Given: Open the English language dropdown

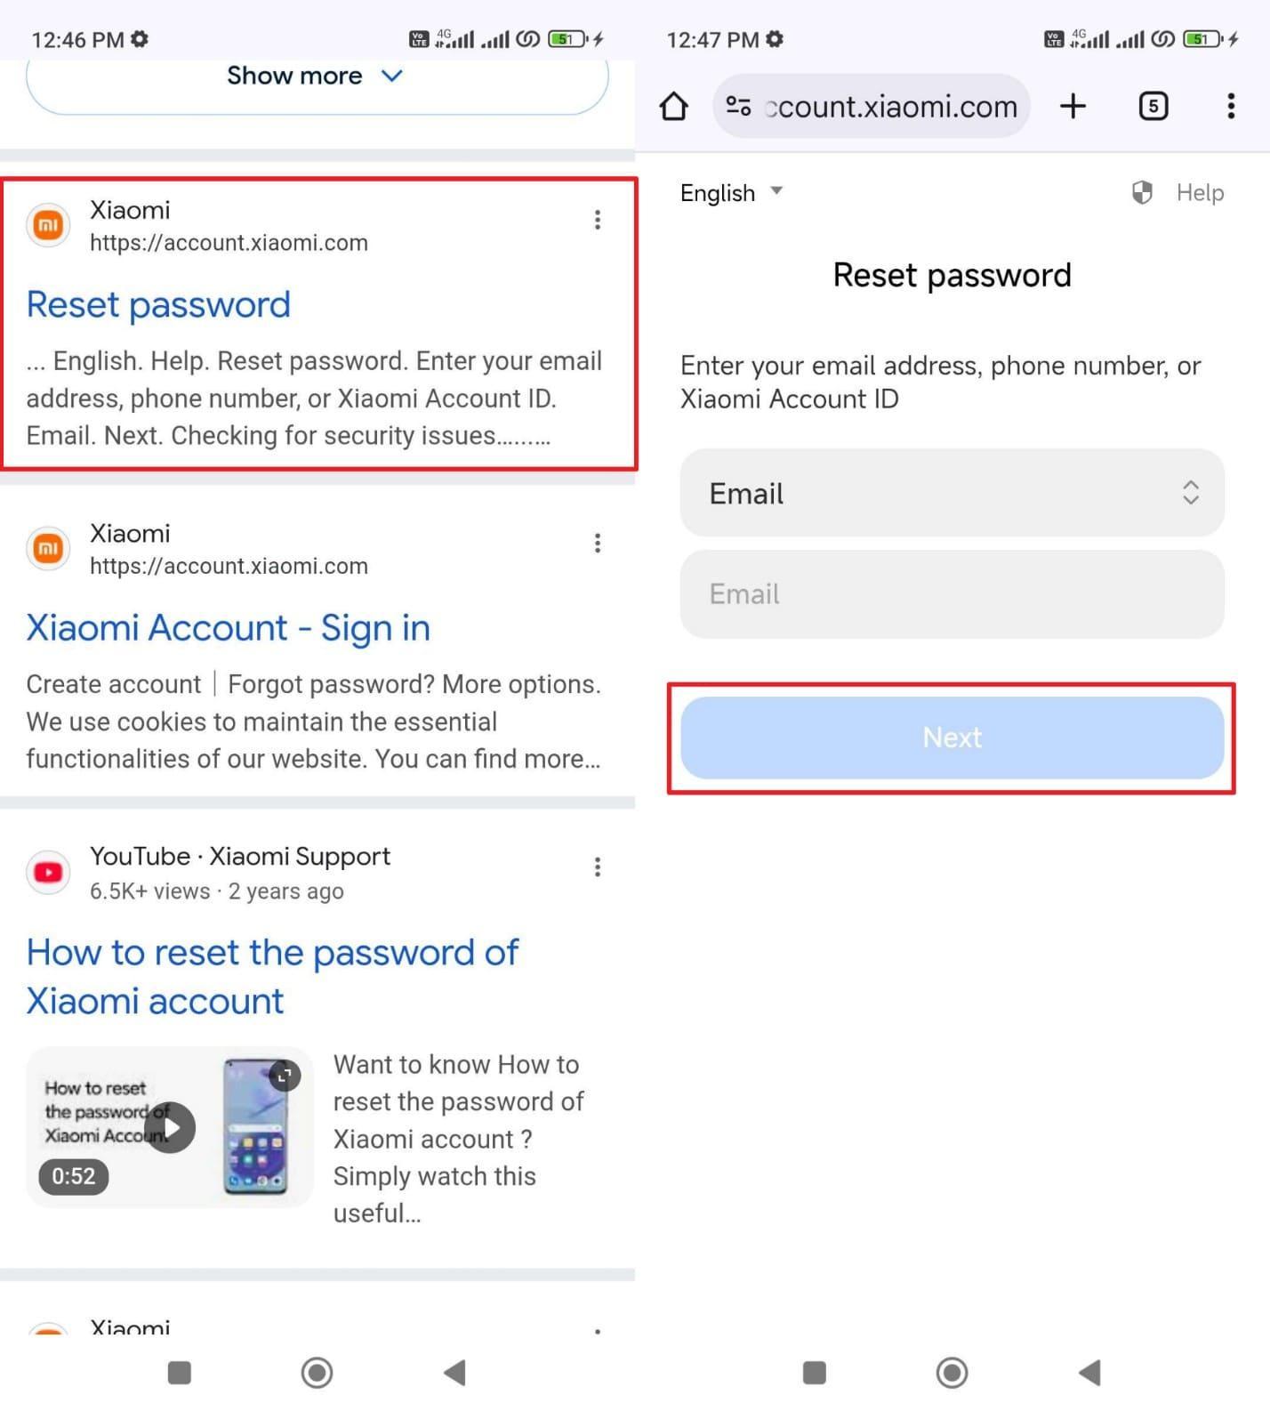Looking at the screenshot, I should point(731,192).
